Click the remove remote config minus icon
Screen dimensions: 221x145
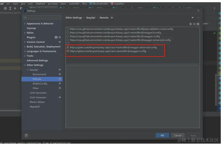(194, 24)
